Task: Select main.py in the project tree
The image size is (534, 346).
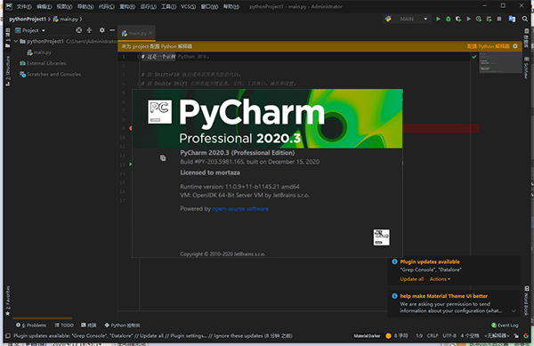Action: (x=39, y=52)
